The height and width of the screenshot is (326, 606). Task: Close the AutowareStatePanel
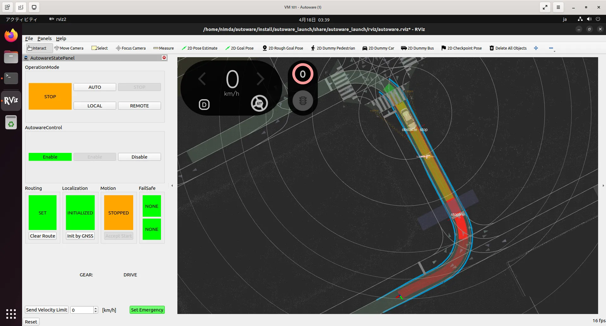[x=164, y=57]
